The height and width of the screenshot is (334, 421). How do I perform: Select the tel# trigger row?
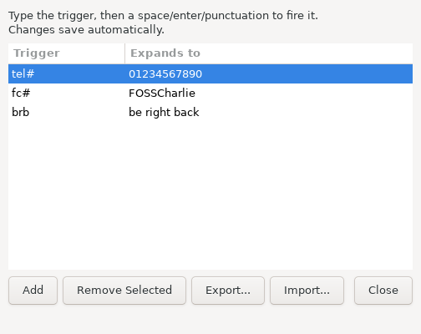(210, 73)
